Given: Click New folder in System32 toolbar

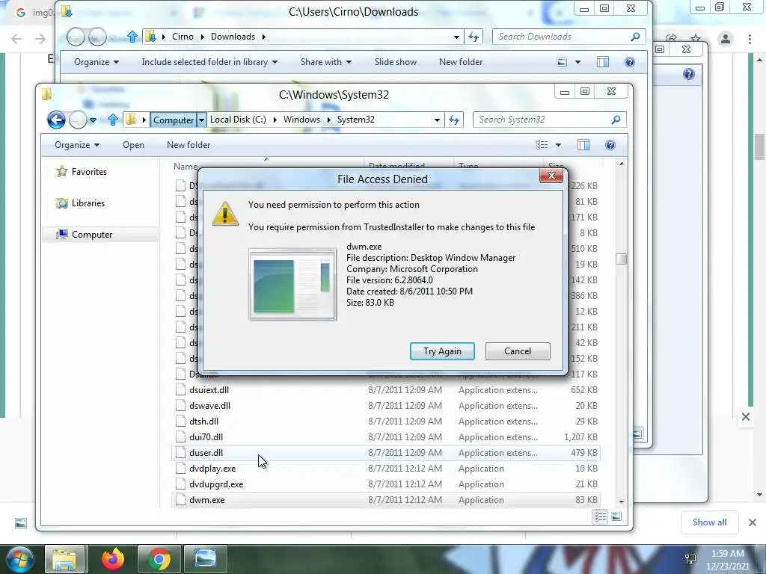Looking at the screenshot, I should (x=189, y=145).
